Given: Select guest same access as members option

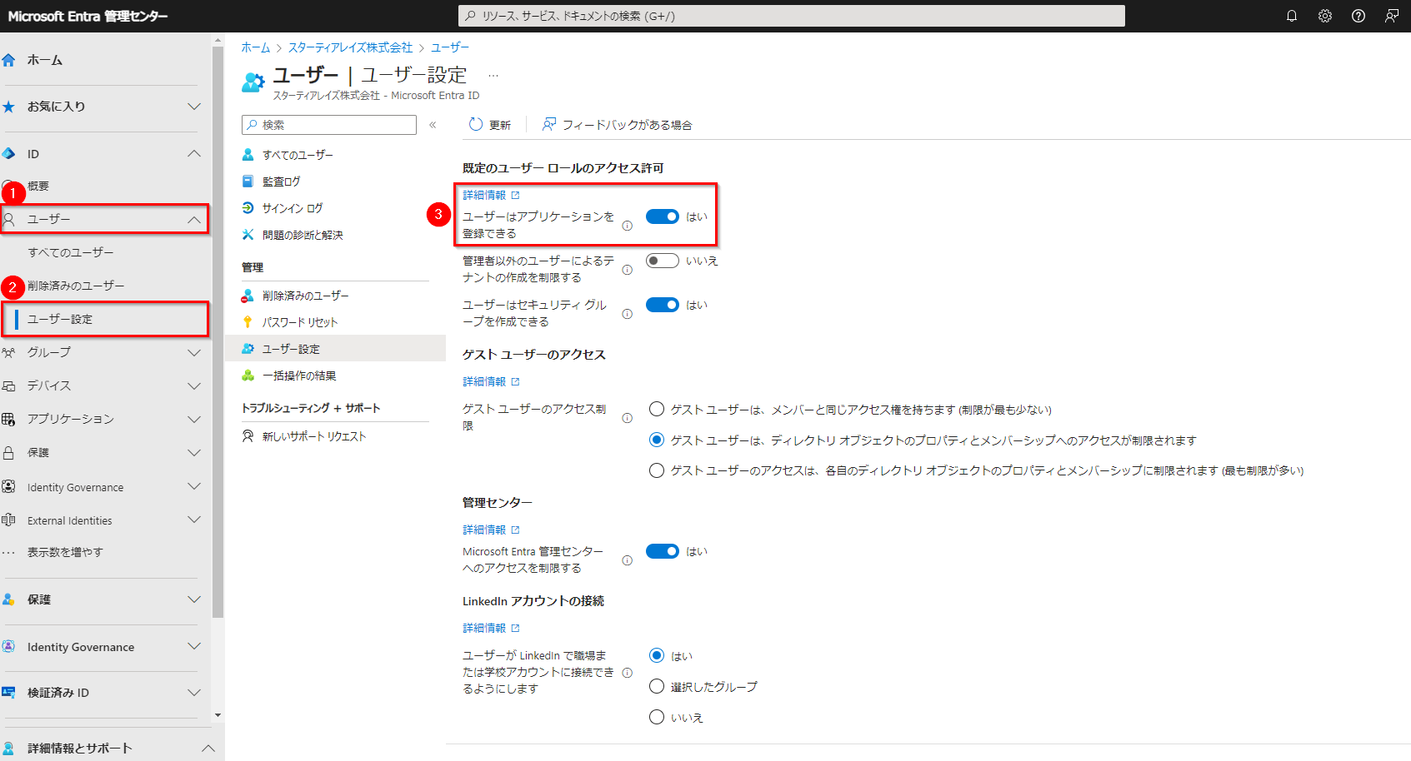Looking at the screenshot, I should tap(657, 409).
